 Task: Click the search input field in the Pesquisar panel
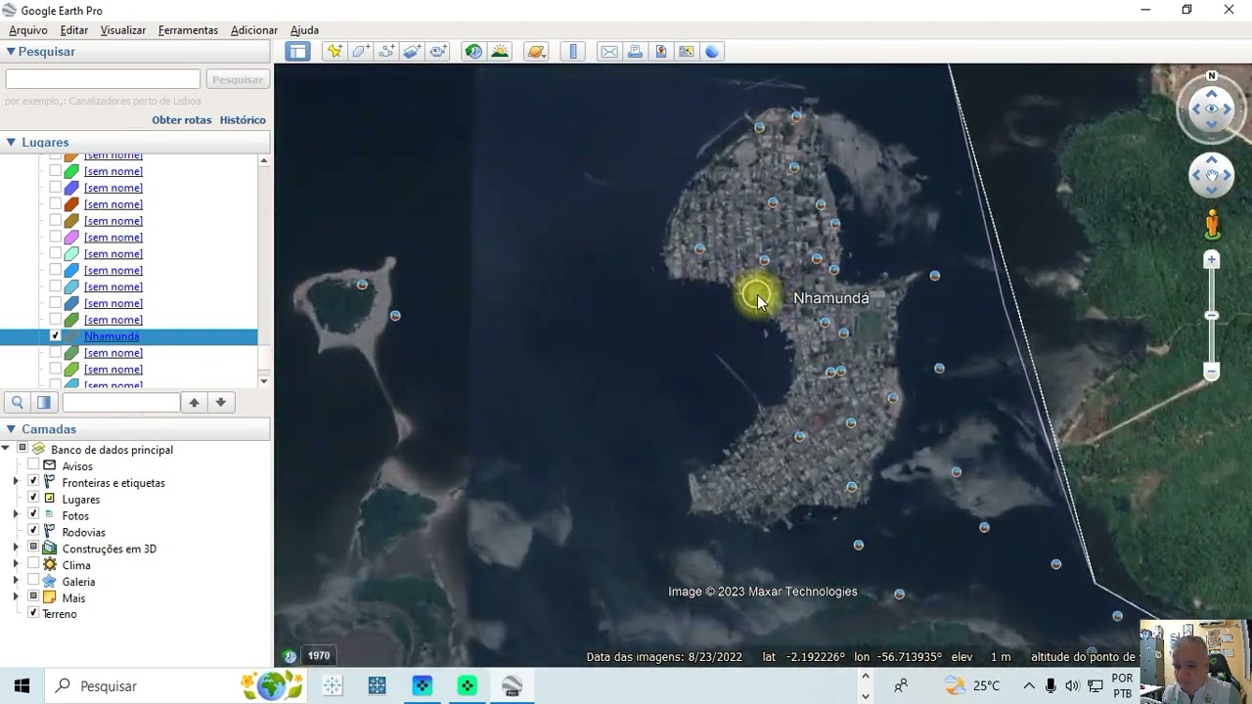[x=103, y=79]
